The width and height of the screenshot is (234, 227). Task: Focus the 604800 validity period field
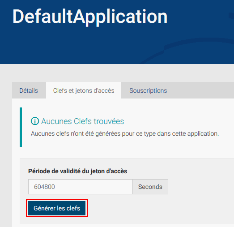pyautogui.click(x=81, y=187)
